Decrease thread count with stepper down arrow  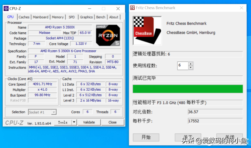190,68
